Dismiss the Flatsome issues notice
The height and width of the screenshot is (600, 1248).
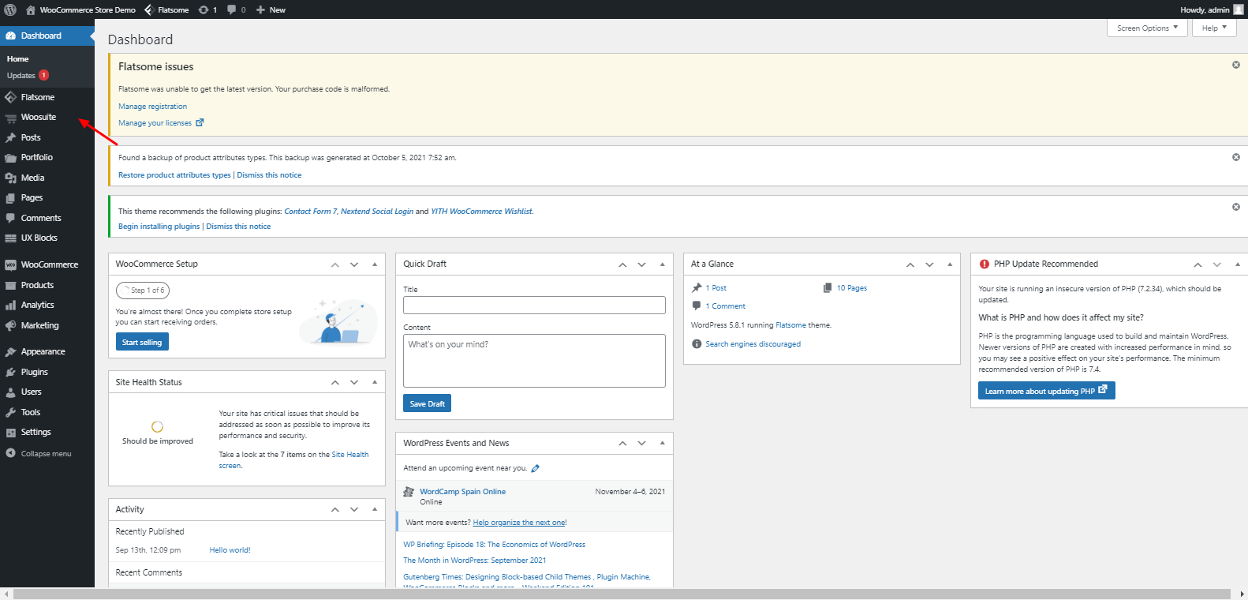tap(1236, 65)
